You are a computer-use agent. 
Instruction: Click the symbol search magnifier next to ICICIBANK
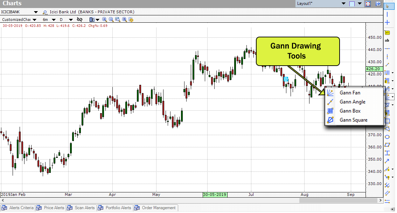(45, 12)
